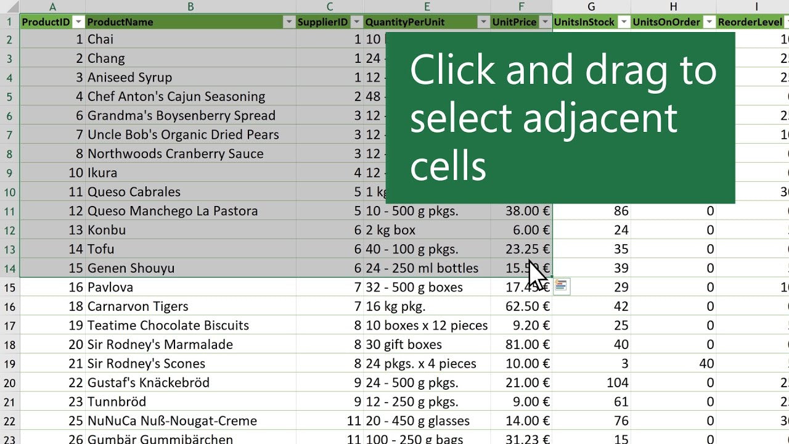Select row 15 header
This screenshot has height=444, width=789.
click(10, 287)
